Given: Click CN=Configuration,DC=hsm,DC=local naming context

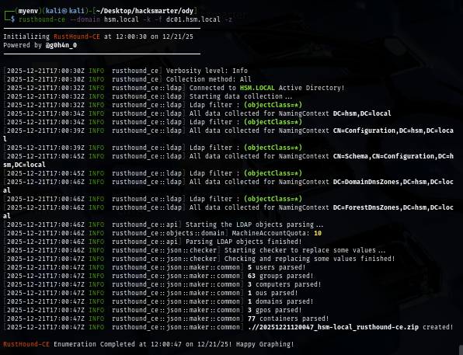Looking at the screenshot, I should tap(393, 131).
